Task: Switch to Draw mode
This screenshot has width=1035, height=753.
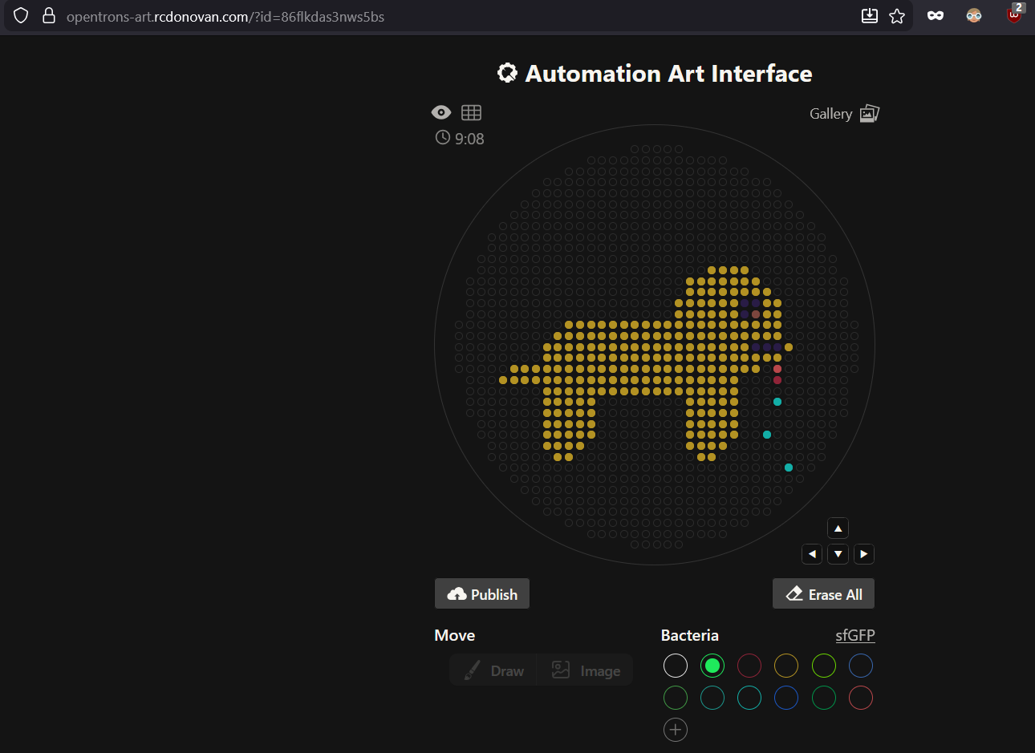Action: [494, 670]
